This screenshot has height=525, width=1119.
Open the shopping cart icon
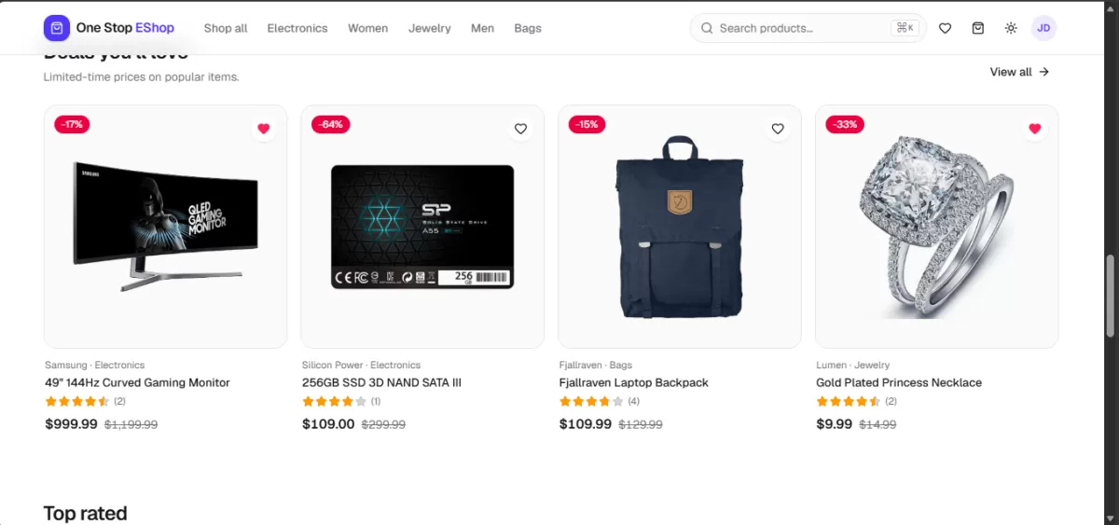(977, 28)
